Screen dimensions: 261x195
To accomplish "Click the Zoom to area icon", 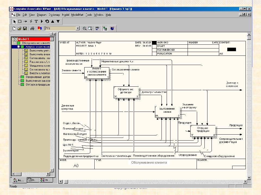I will tap(90, 28).
